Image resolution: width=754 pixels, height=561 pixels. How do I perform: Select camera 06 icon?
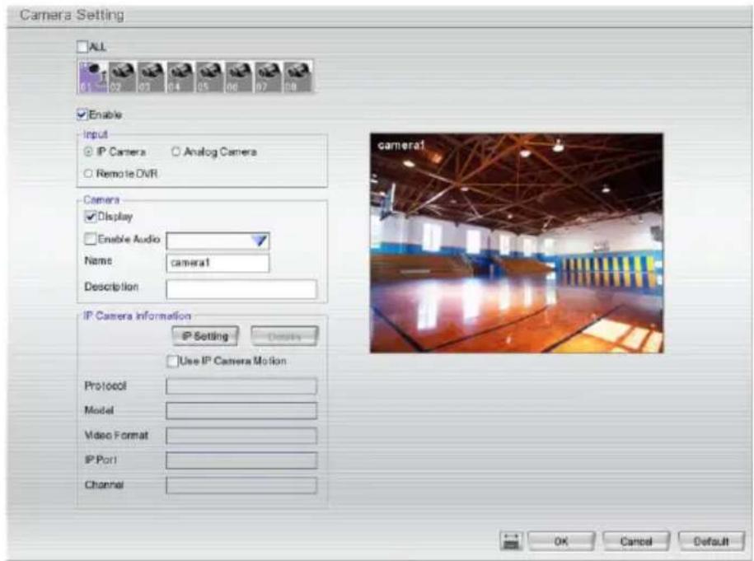pyautogui.click(x=238, y=77)
